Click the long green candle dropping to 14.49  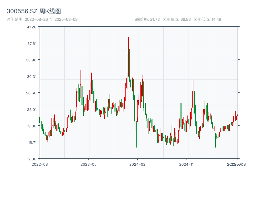[136, 134]
